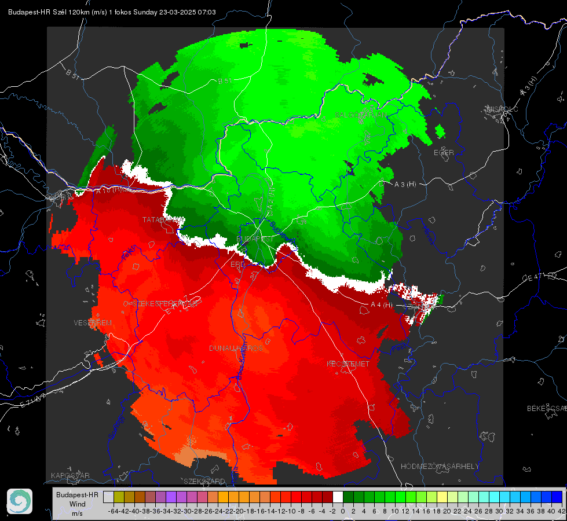
Task: Select the SZEKSZARD city label
Action: tap(204, 481)
